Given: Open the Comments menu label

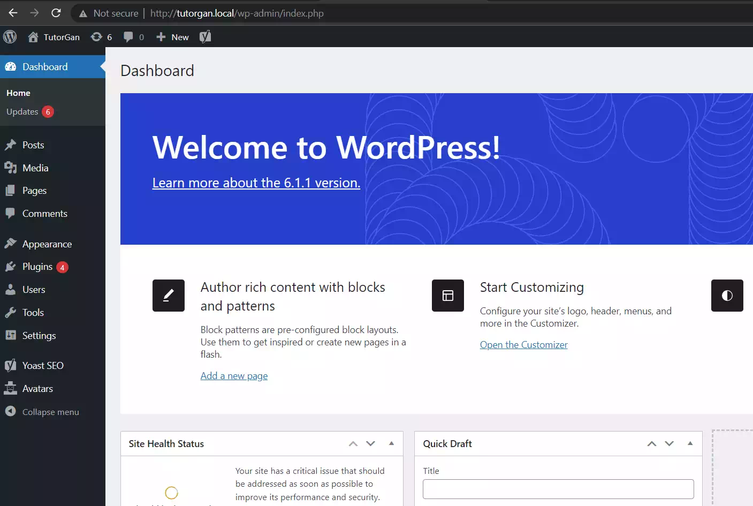Looking at the screenshot, I should click(45, 214).
